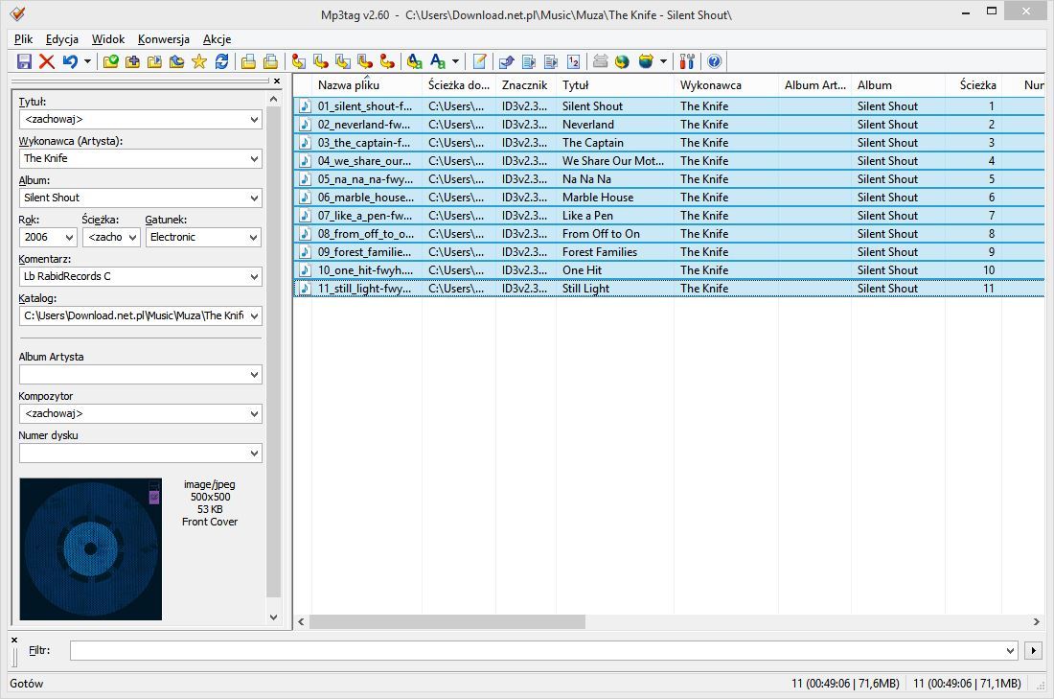Select the 11_still_light file row
The image size is (1054, 699).
pyautogui.click(x=669, y=288)
